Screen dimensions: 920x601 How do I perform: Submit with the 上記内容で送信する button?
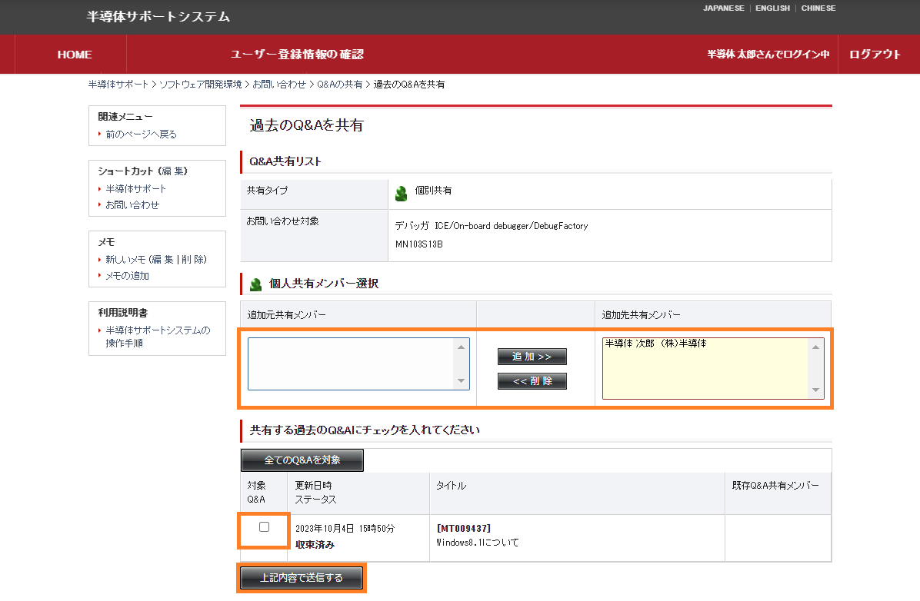tap(301, 578)
